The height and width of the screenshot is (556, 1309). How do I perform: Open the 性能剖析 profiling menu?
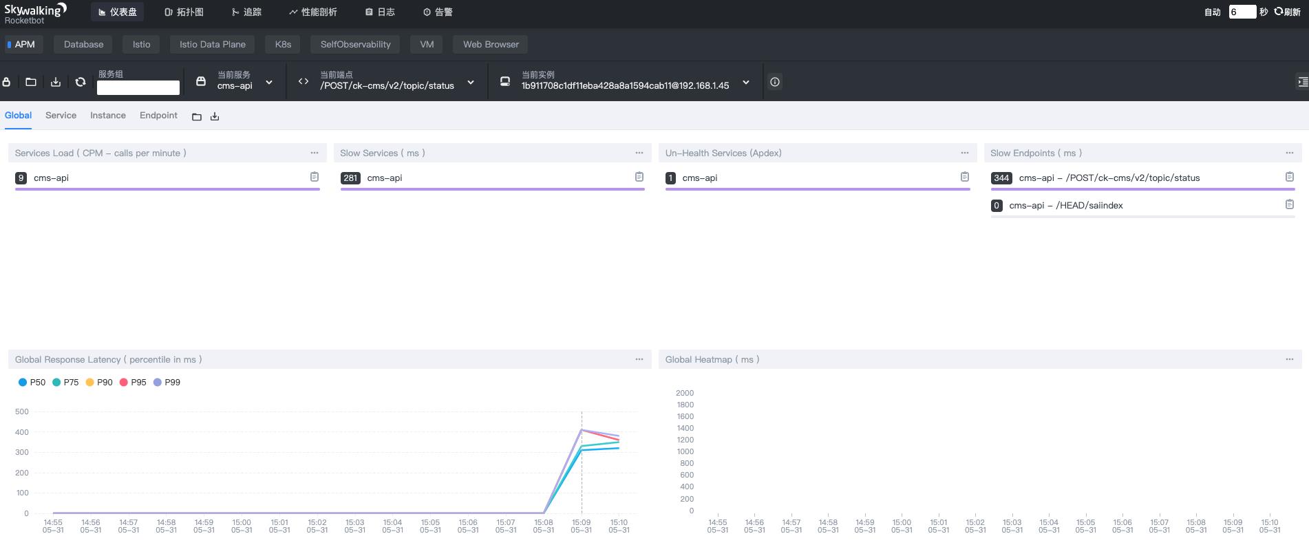313,12
